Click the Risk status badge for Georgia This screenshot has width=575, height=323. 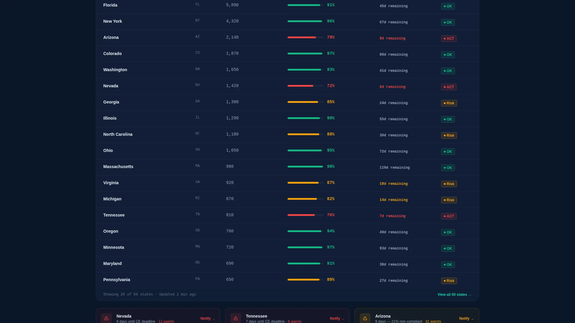point(449,103)
